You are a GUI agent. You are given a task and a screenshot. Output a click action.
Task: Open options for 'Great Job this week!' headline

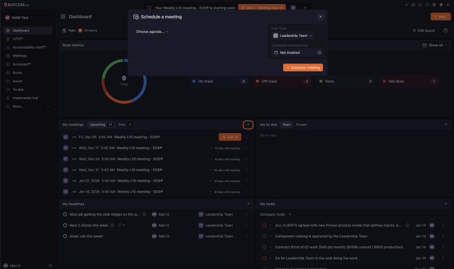pos(246,236)
